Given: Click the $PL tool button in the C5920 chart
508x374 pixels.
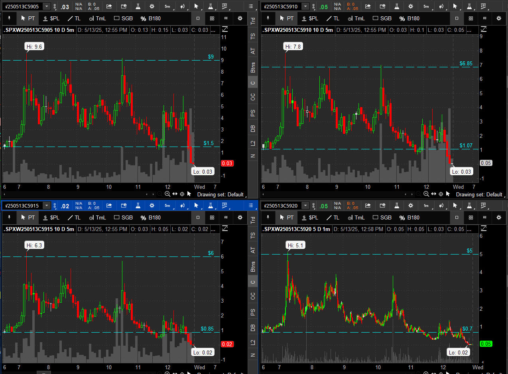Looking at the screenshot, I should (x=310, y=217).
